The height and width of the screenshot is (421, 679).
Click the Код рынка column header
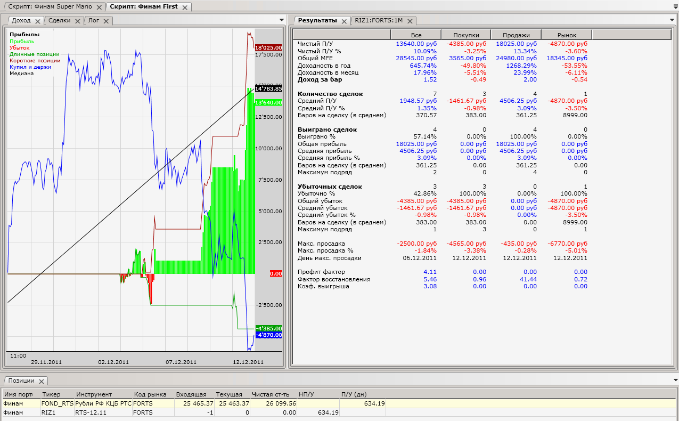(153, 394)
